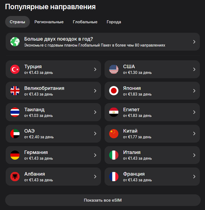Select the Страны tab
Screen dimensions: 205x210
pos(18,22)
